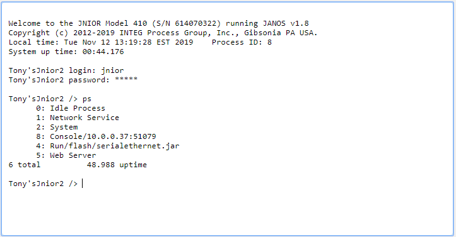
Task: Click the '6 total' summary text
Action: coord(25,165)
